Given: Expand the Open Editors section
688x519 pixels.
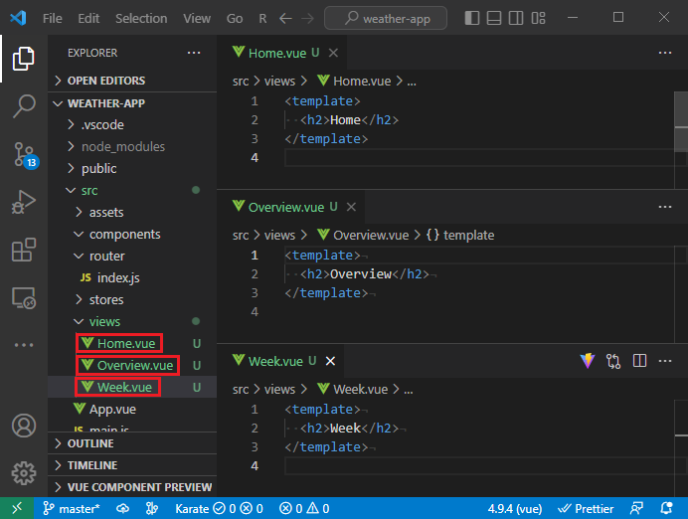Looking at the screenshot, I should coord(132,81).
